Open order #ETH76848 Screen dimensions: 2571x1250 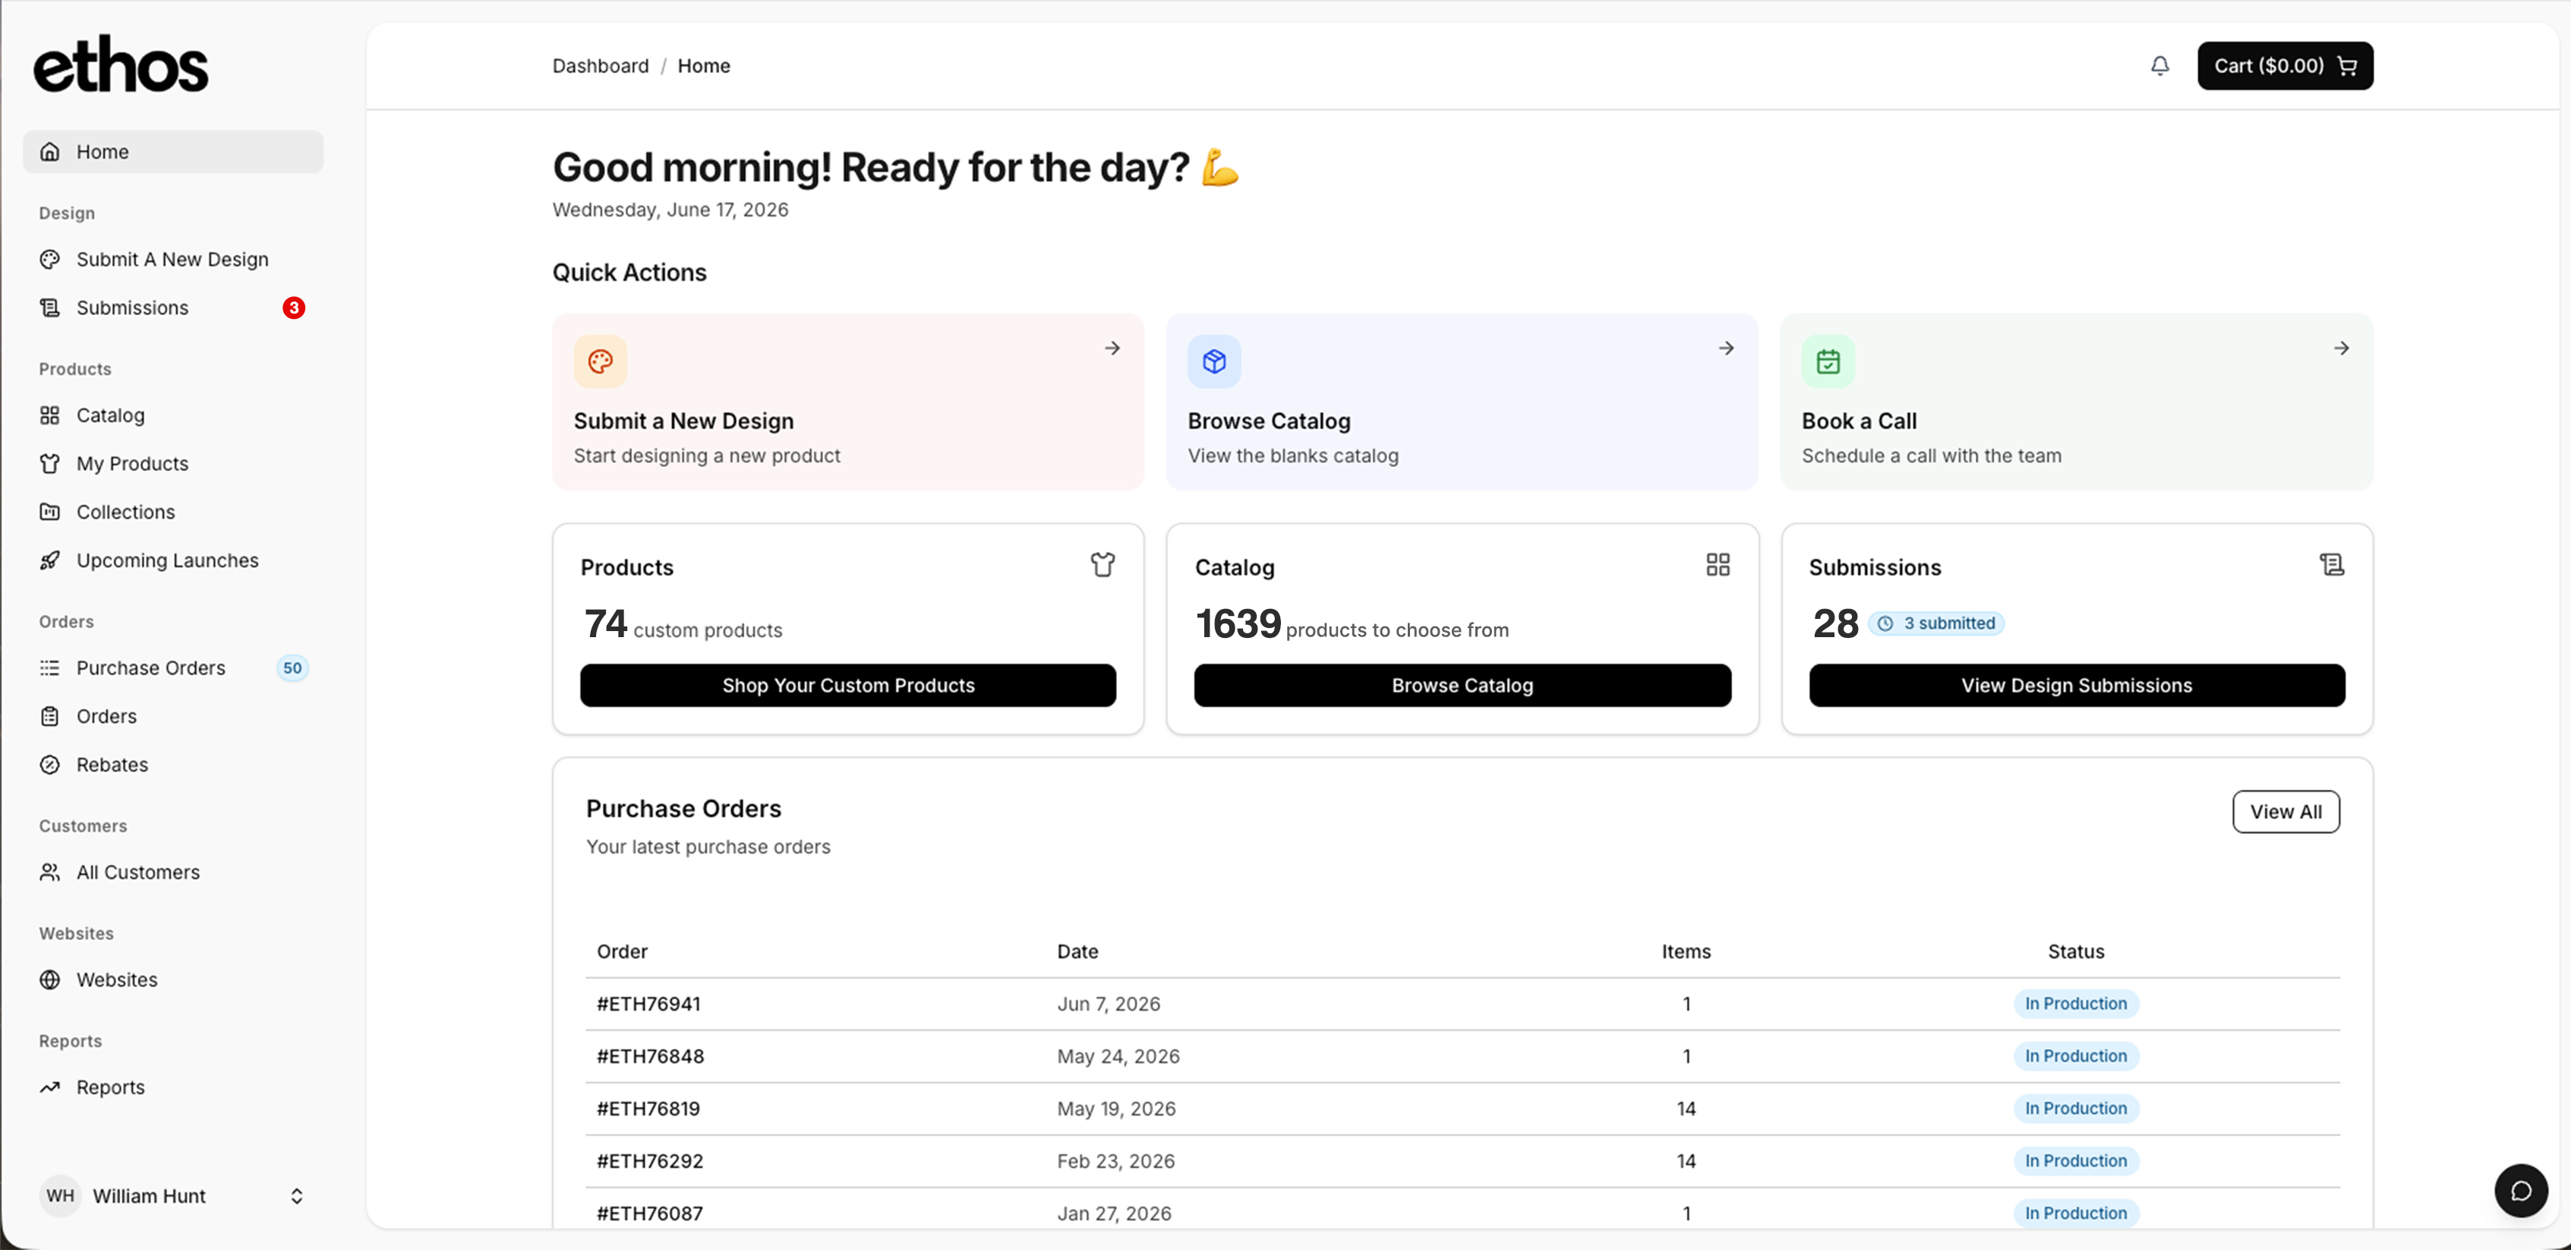[x=650, y=1056]
